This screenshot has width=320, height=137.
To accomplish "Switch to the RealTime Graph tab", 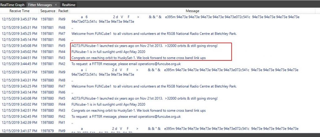I will 12,5.
